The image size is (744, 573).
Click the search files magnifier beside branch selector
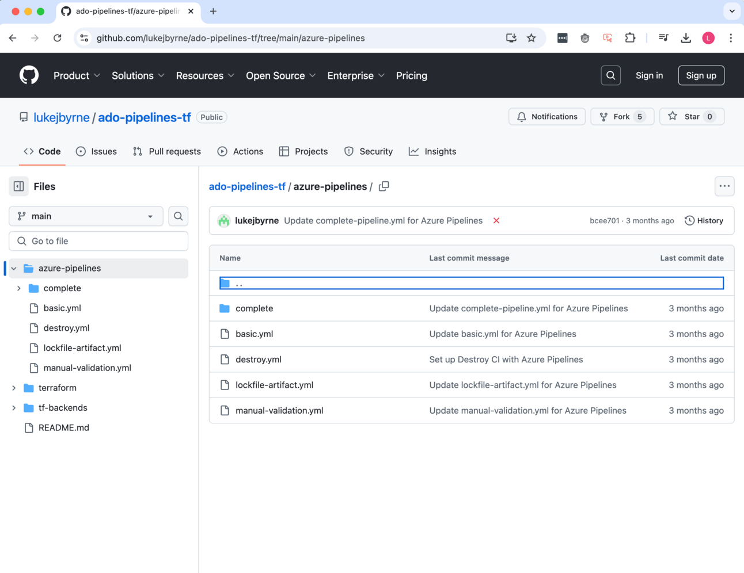click(179, 216)
